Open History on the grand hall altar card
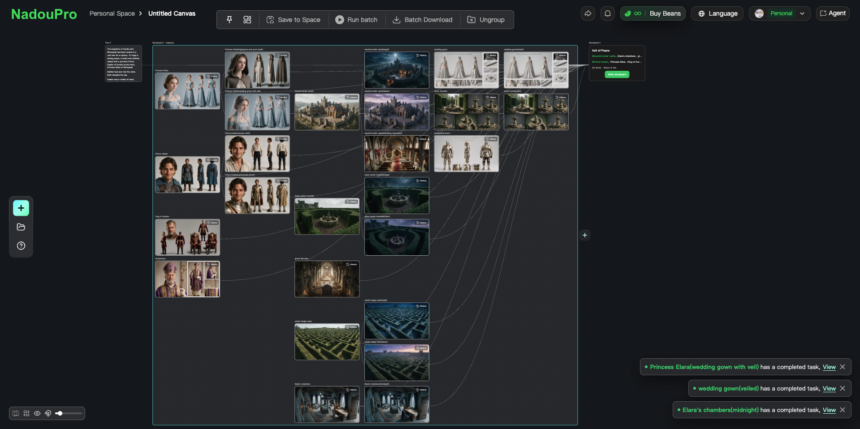Screen dimensions: 860x429 pyautogui.click(x=352, y=264)
